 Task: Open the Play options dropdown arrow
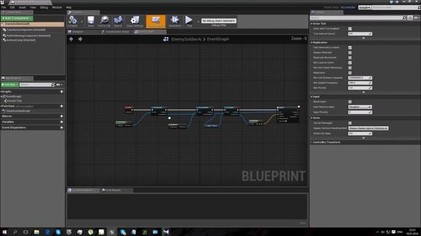198,22
